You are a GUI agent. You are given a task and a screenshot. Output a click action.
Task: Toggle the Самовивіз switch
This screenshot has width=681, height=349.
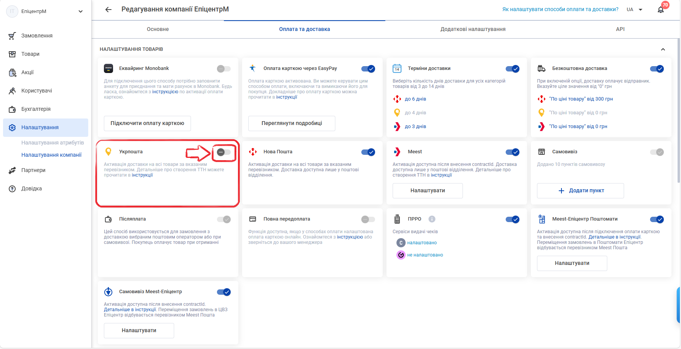(657, 152)
